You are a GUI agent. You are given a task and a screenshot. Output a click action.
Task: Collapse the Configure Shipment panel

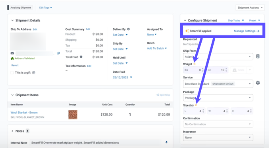click(x=185, y=20)
